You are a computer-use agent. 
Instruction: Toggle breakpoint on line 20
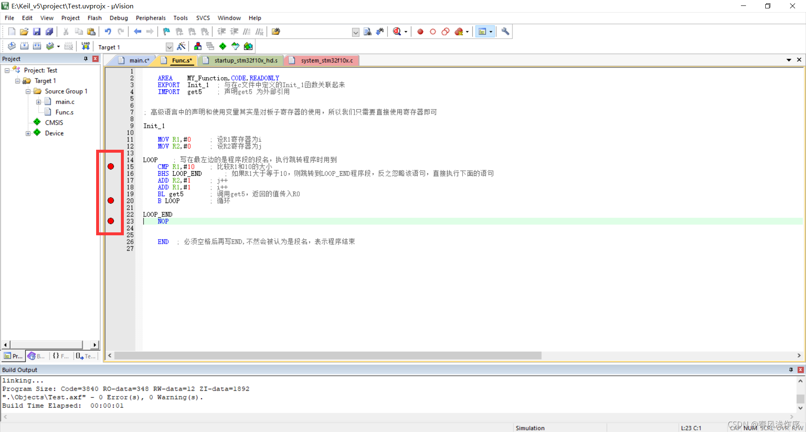click(111, 200)
